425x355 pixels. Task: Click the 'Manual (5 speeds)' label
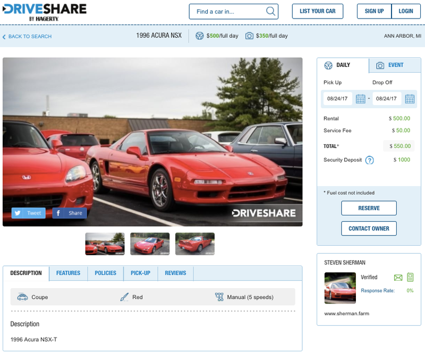(x=250, y=297)
